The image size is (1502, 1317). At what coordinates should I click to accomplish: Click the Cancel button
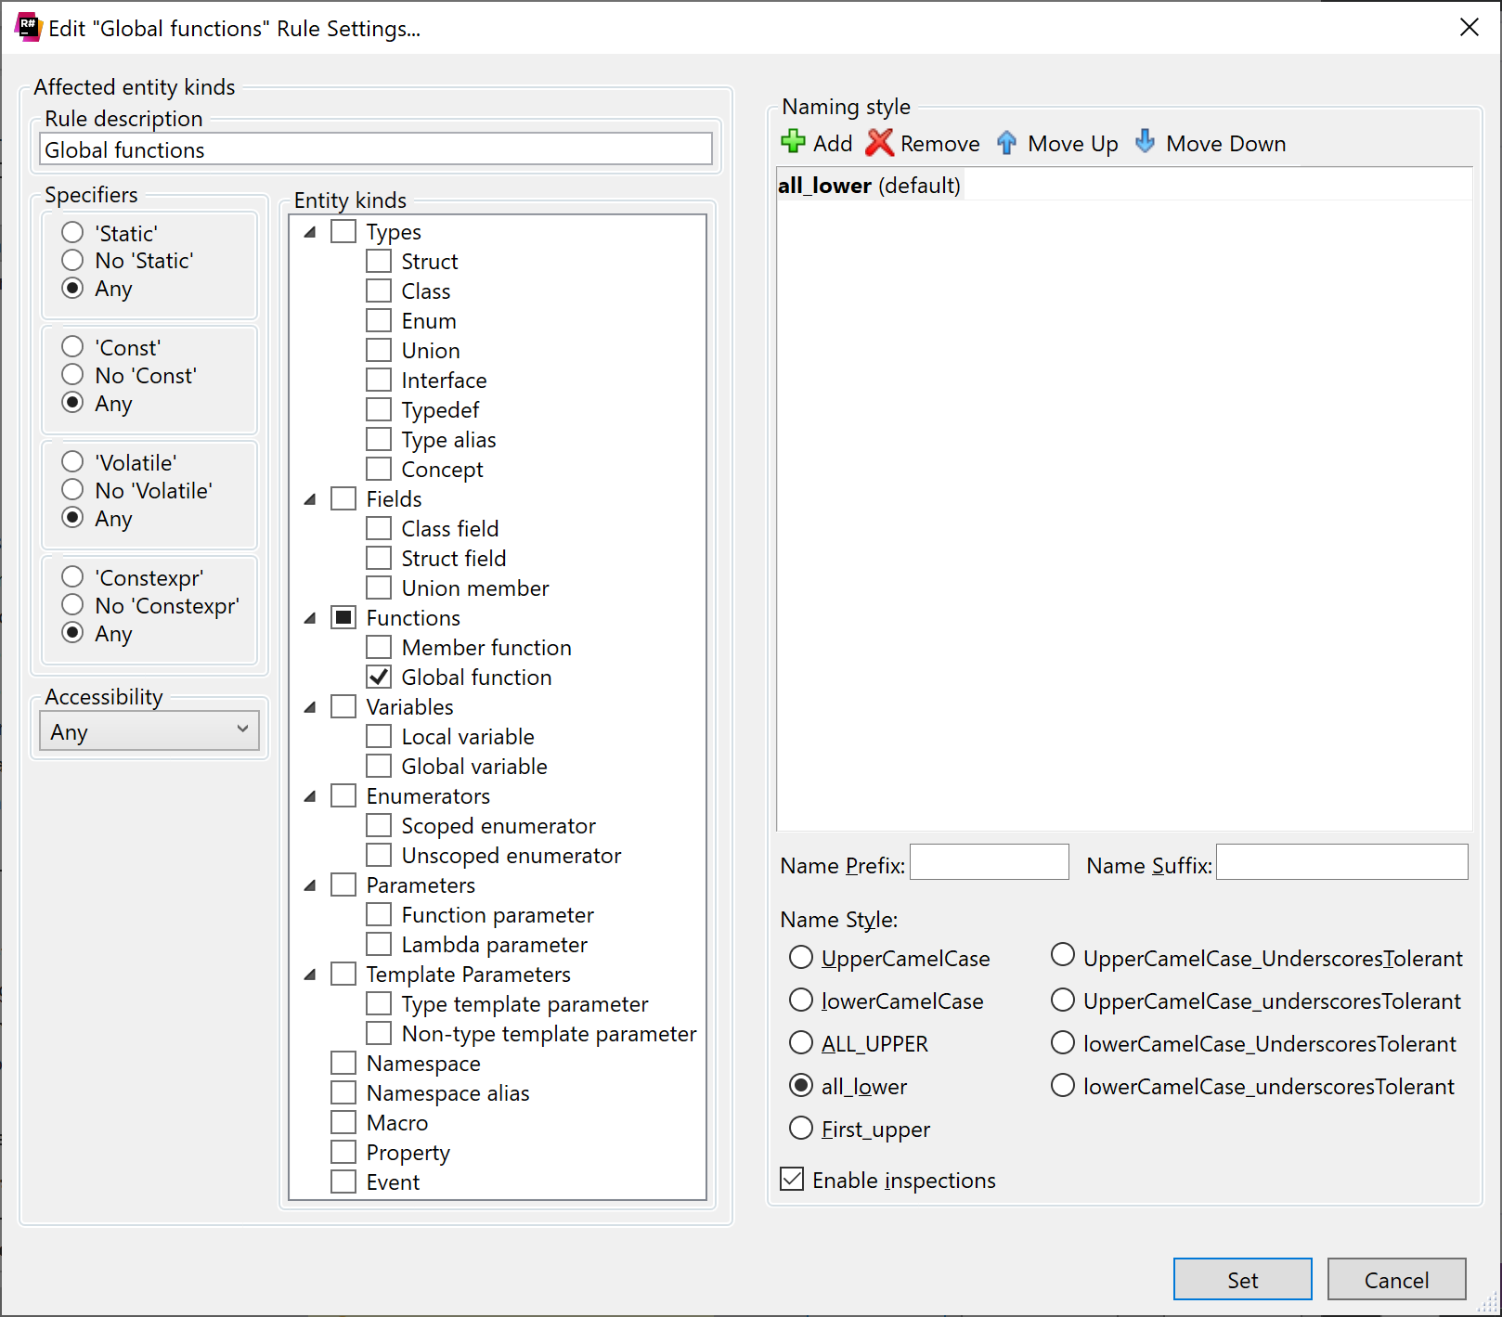tap(1397, 1279)
